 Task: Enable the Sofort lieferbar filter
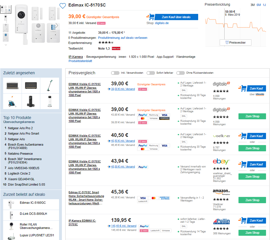[x=150, y=73]
